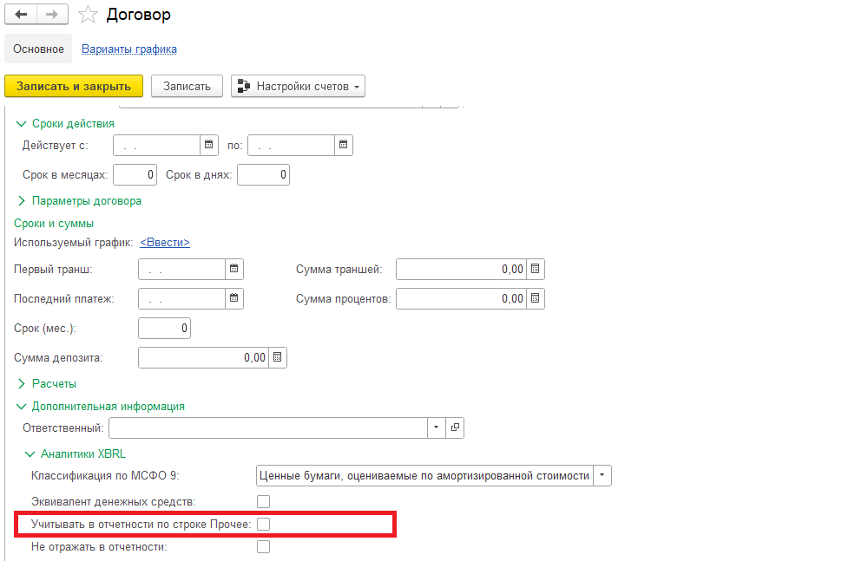Open calculator for 'Сумма депозита' field
855x561 pixels.
pyautogui.click(x=277, y=357)
